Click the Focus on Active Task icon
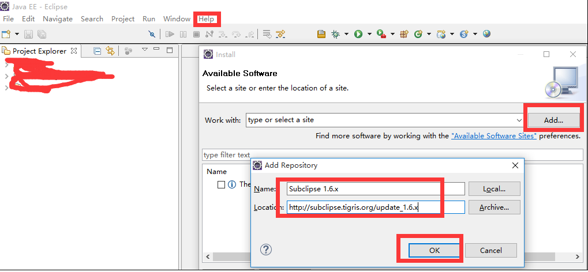 (128, 51)
